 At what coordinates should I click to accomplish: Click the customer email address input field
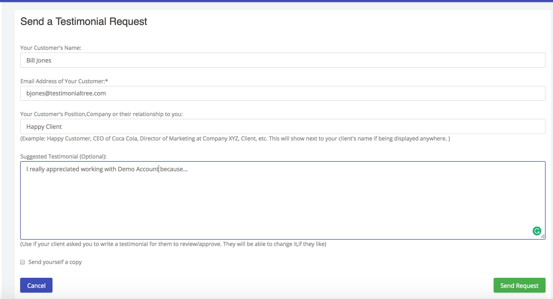tap(283, 93)
